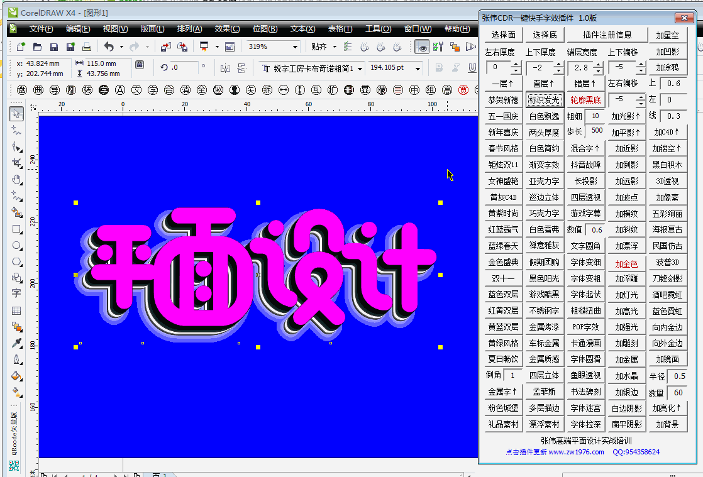The image size is (703, 477).
Task: Click the 粗细 value field
Action: 595,116
